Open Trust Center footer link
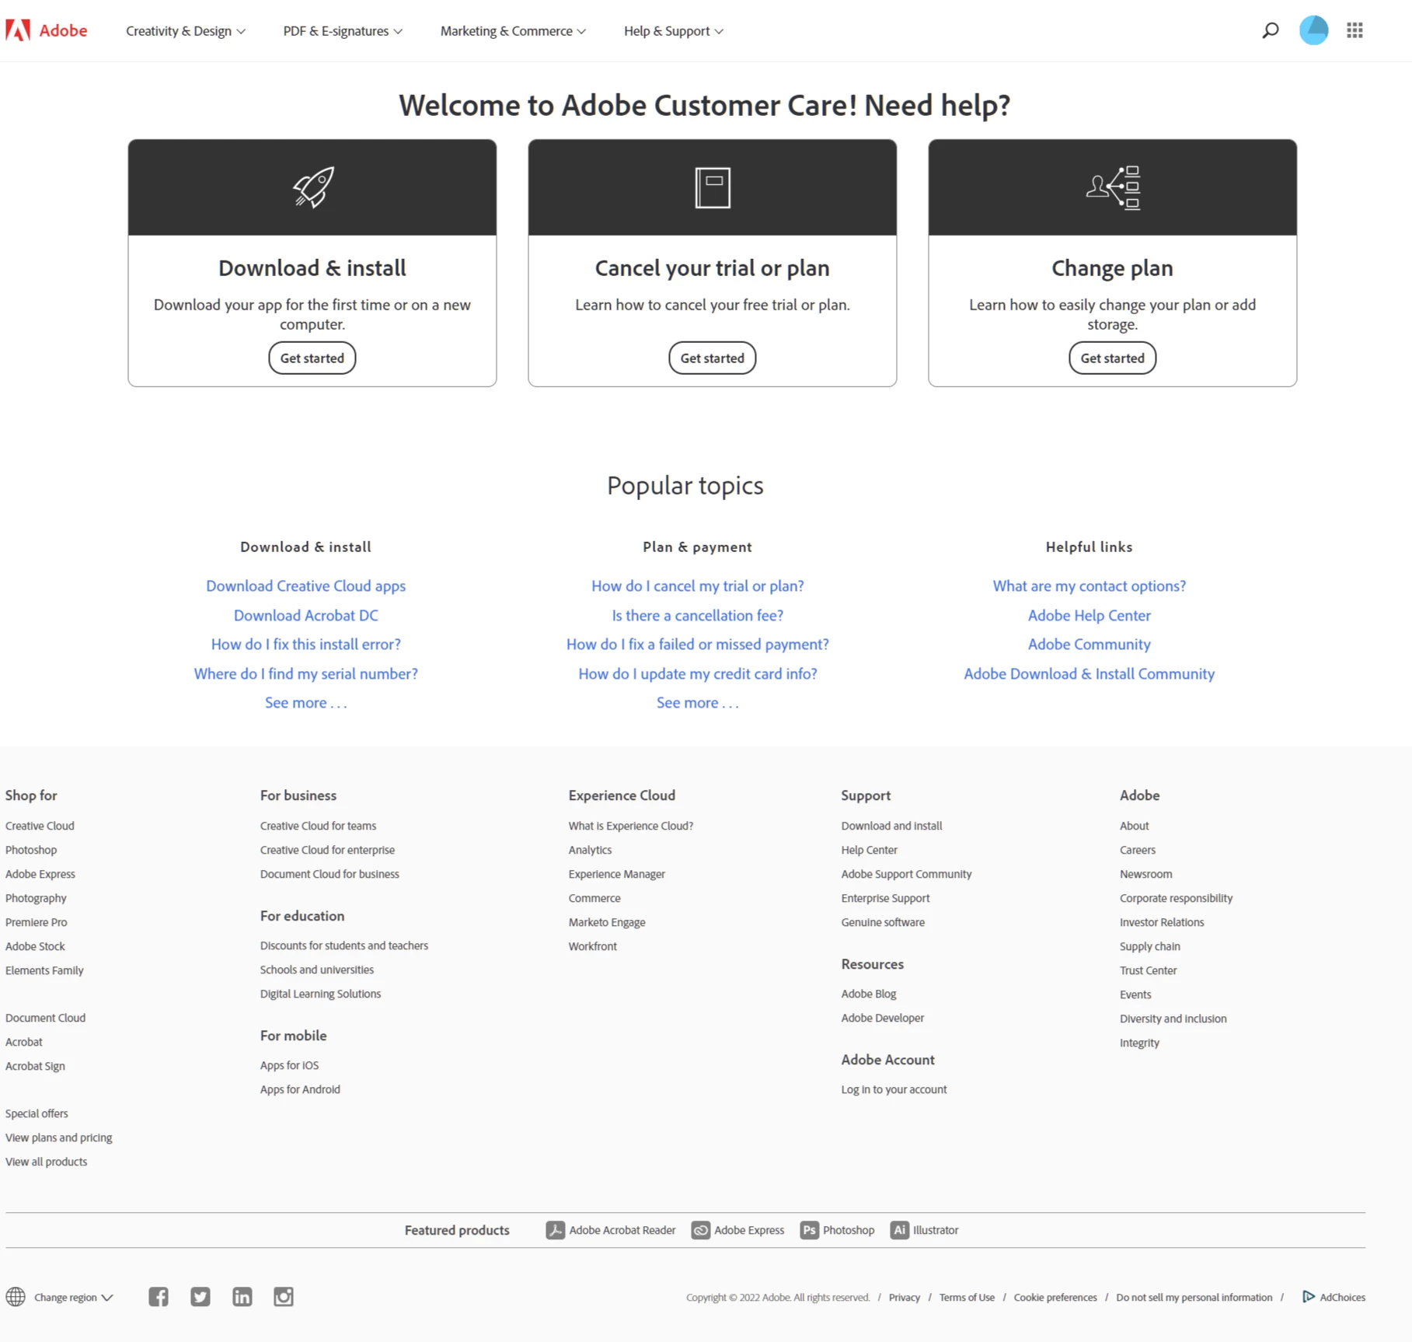The image size is (1412, 1342). [1149, 970]
